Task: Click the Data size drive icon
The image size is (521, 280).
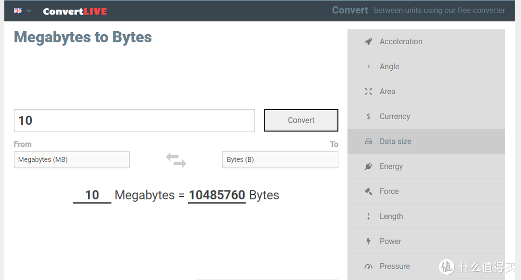Action: coord(369,141)
